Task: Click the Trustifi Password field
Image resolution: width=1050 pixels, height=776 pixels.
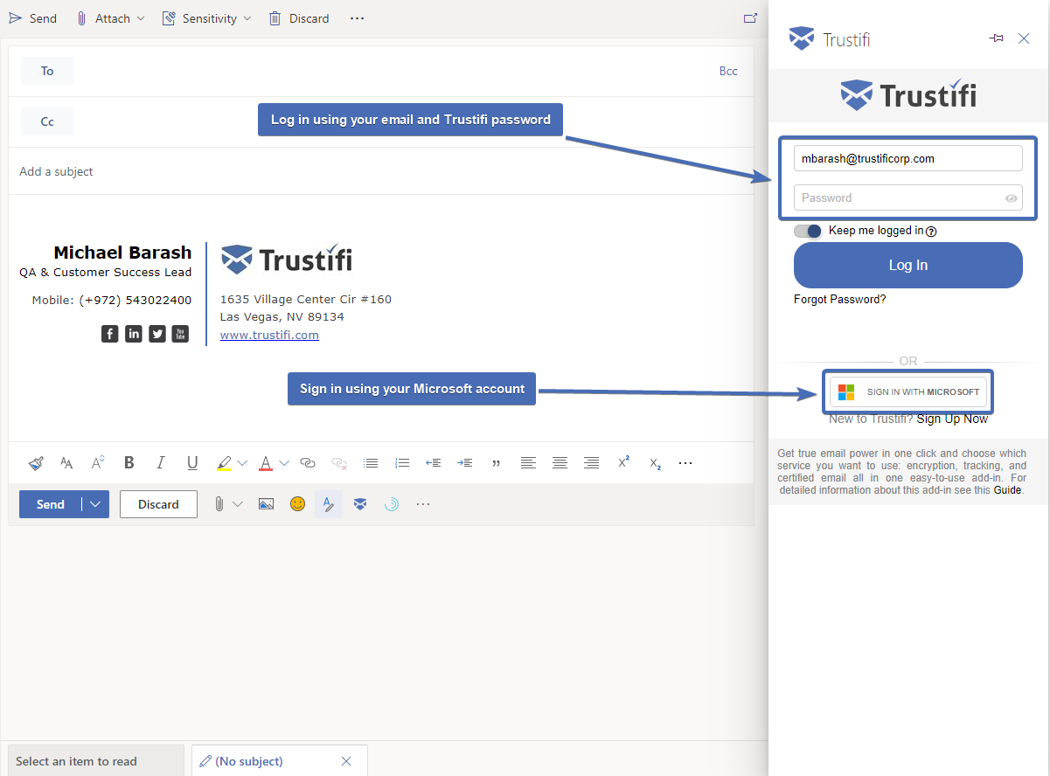Action: [907, 197]
